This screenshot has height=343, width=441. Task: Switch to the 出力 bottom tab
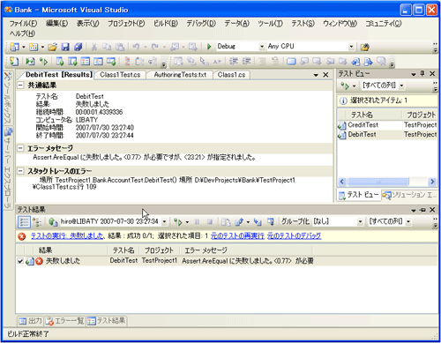pos(30,321)
